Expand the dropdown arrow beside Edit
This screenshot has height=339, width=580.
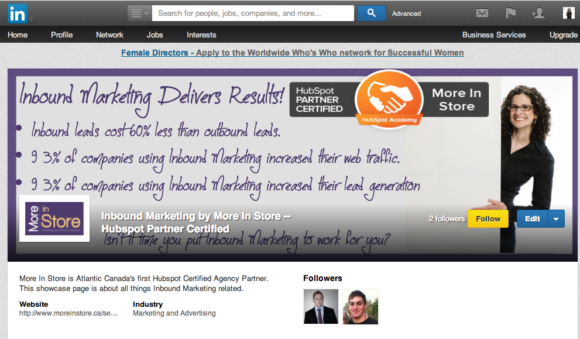(x=556, y=219)
